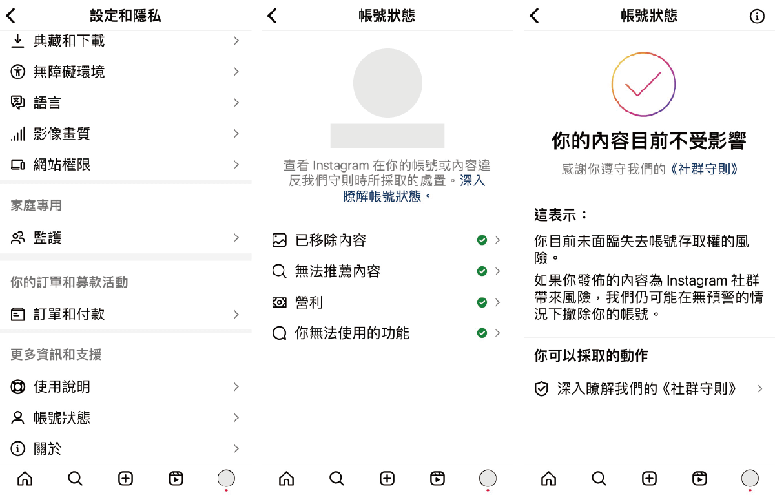
Task: Tap the info (ⓘ) icon on 帳號狀態 screen
Action: click(x=757, y=16)
